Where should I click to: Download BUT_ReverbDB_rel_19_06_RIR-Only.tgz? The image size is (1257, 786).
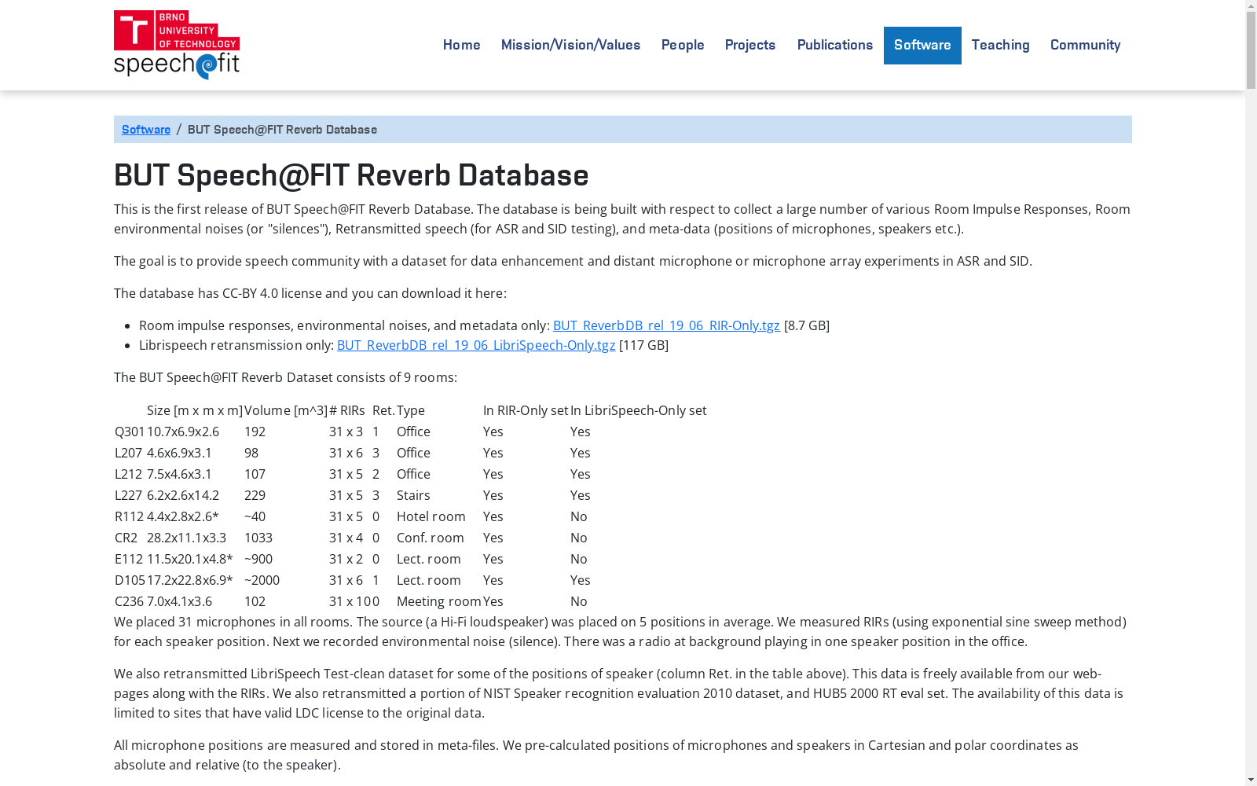point(666,325)
